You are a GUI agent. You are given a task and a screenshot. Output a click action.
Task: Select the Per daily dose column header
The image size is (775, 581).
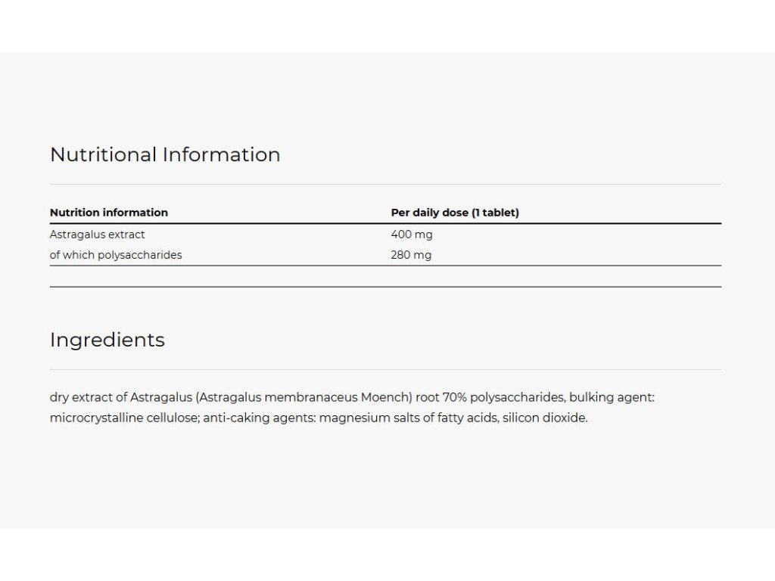455,213
